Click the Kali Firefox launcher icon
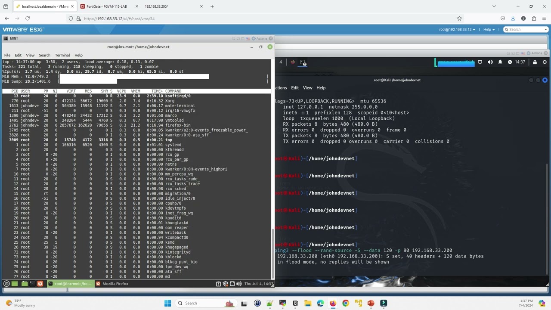The image size is (551, 310). tap(293, 62)
